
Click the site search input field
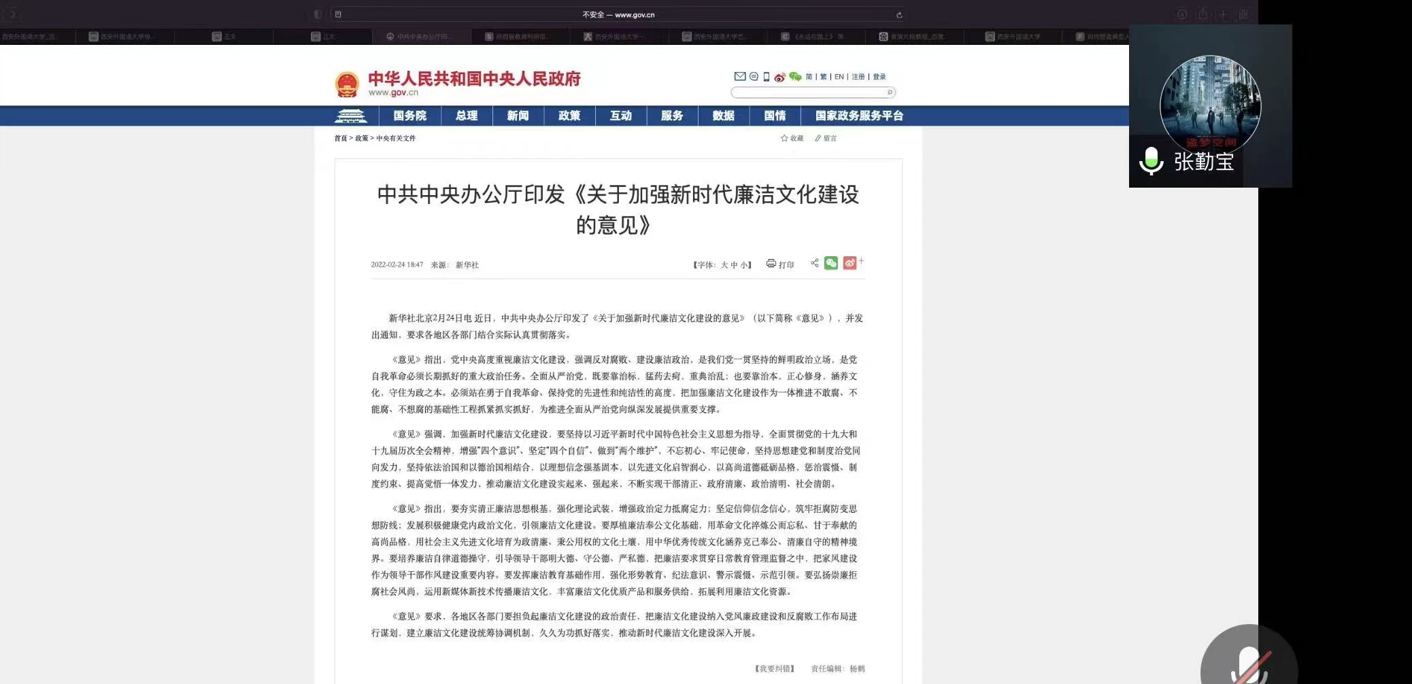pyautogui.click(x=809, y=92)
